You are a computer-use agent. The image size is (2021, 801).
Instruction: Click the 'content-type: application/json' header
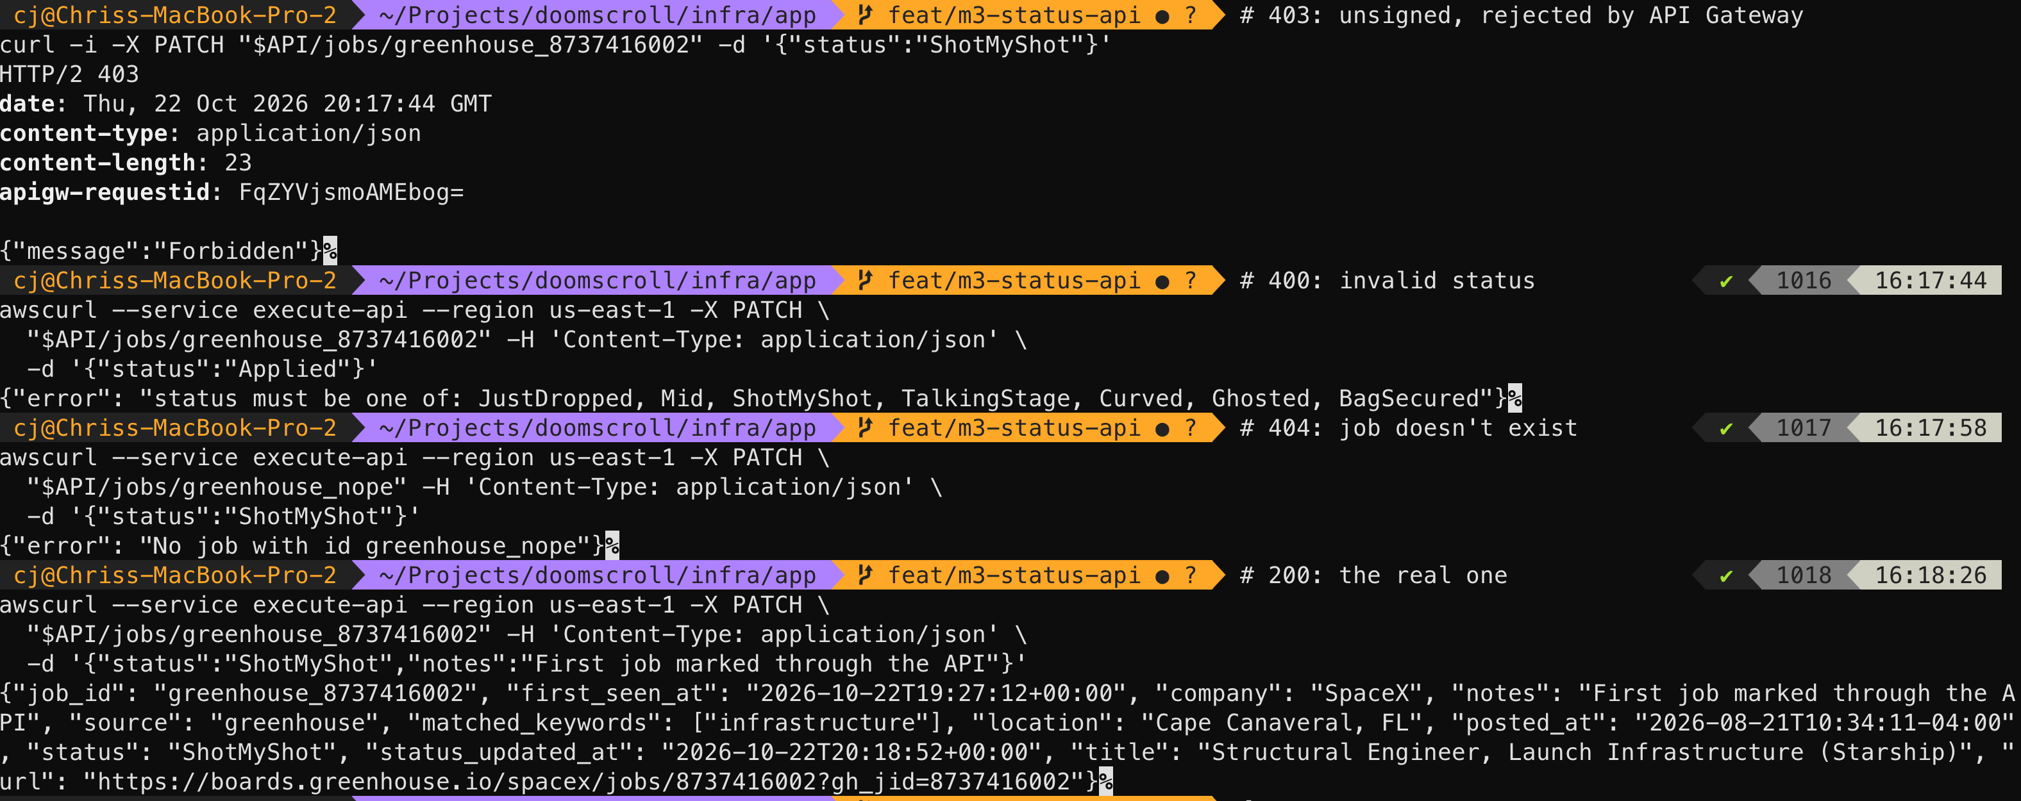(210, 133)
